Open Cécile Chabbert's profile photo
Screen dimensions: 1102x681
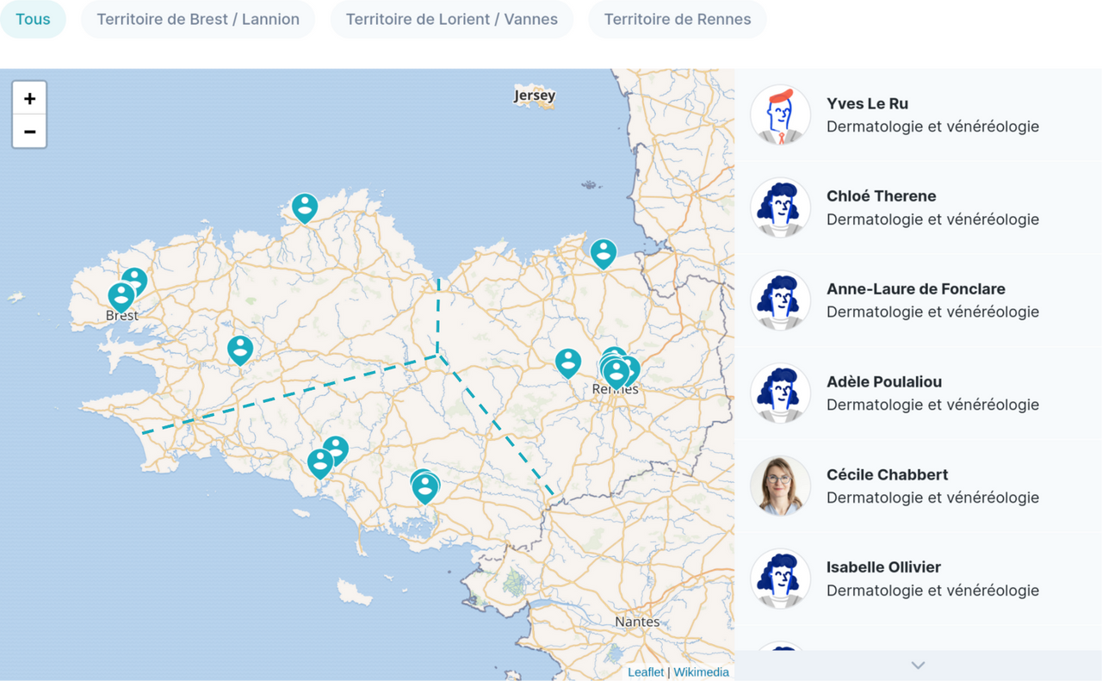tap(780, 486)
